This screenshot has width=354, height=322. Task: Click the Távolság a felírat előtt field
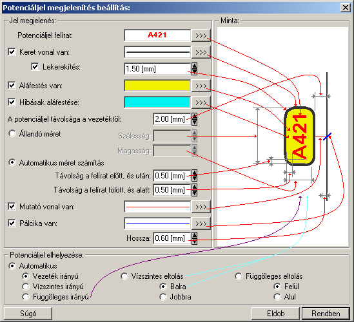click(x=172, y=176)
